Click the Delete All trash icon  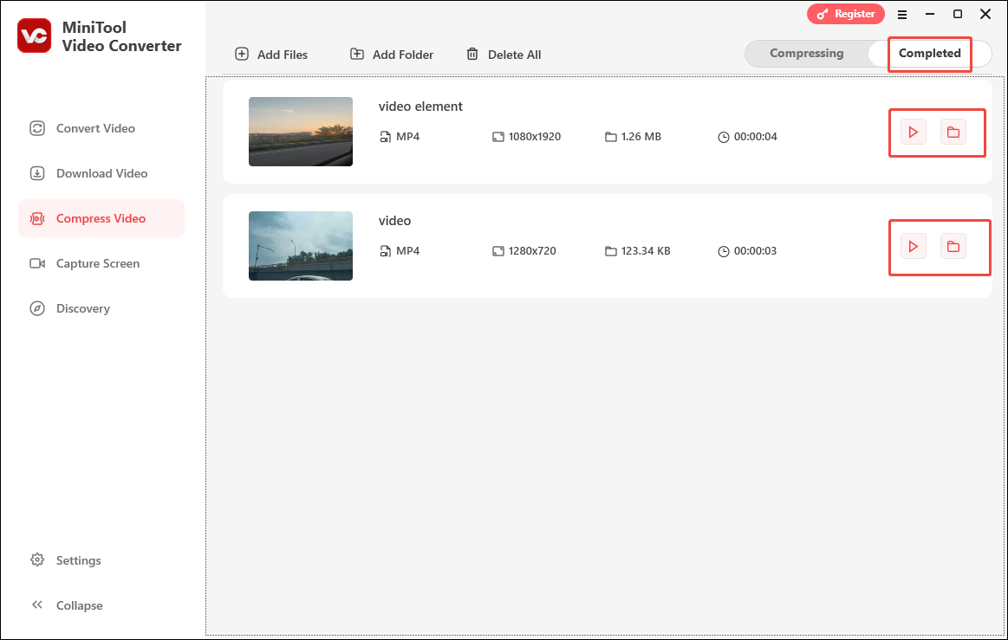tap(472, 54)
